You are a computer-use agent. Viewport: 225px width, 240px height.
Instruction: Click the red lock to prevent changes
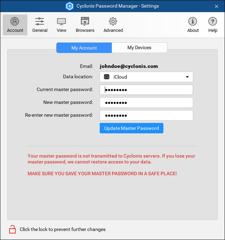click(x=12, y=229)
